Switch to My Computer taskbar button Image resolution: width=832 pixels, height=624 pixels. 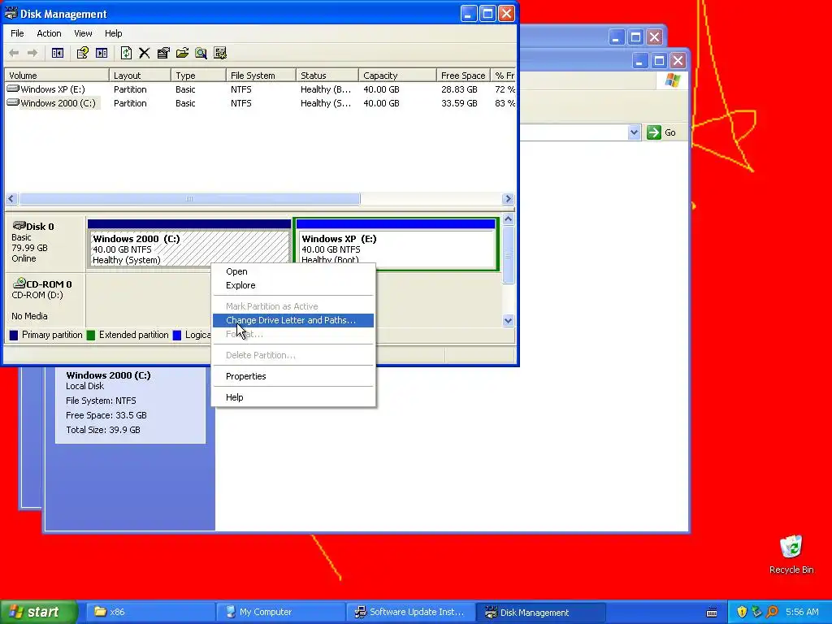[280, 613]
